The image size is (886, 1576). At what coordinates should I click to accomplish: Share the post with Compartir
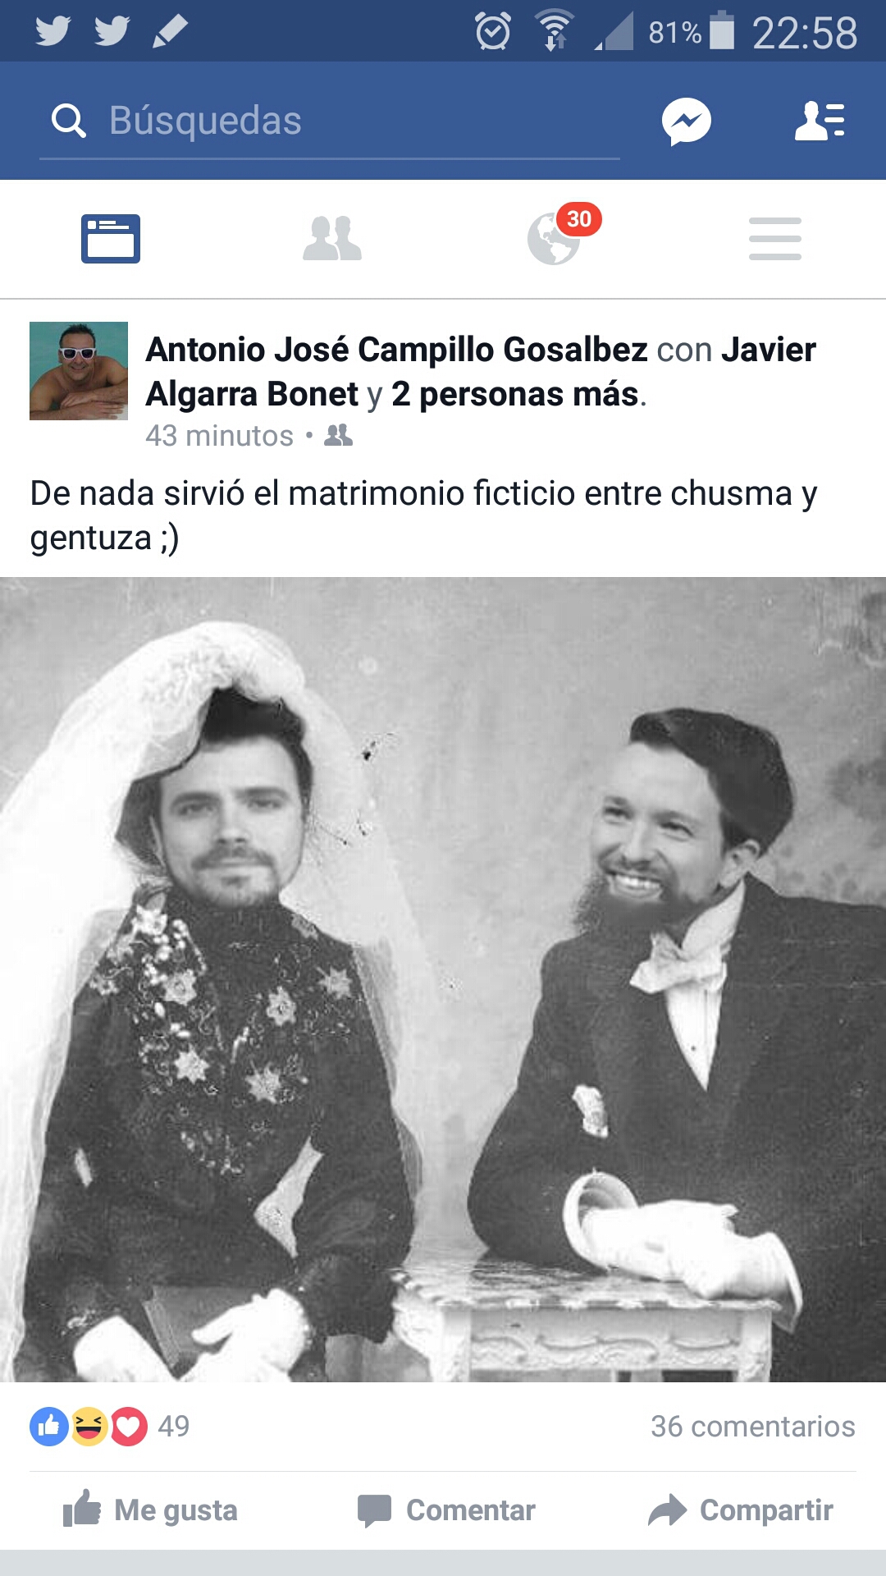(x=741, y=1510)
